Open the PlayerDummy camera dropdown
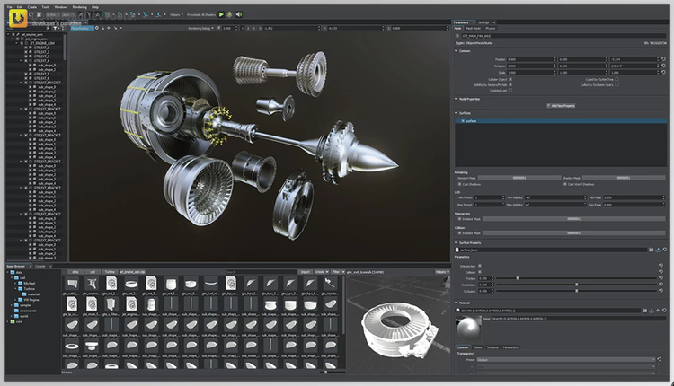Screen dimensions: 674x386 pos(82,28)
